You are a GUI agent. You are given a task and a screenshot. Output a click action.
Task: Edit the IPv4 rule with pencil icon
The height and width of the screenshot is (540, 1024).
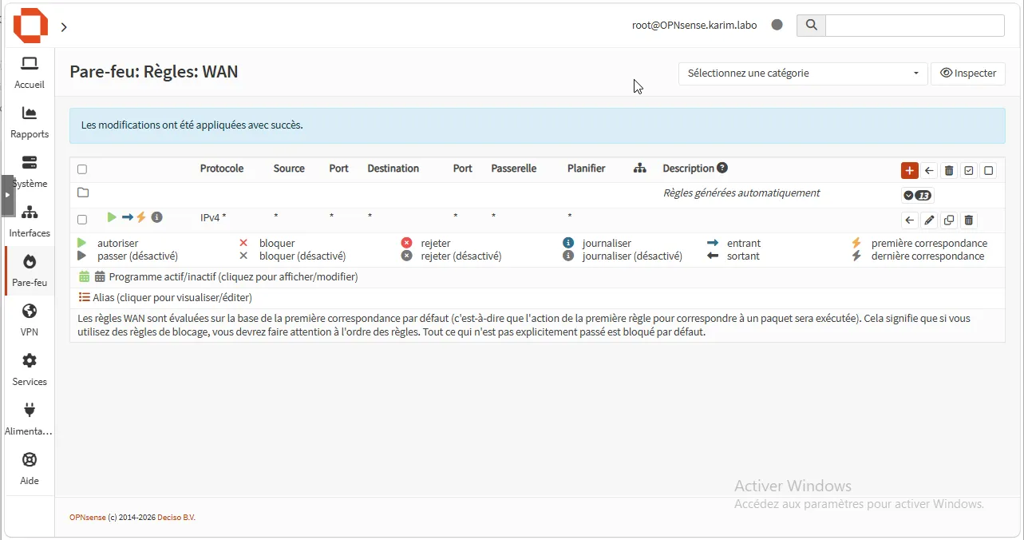pos(929,220)
